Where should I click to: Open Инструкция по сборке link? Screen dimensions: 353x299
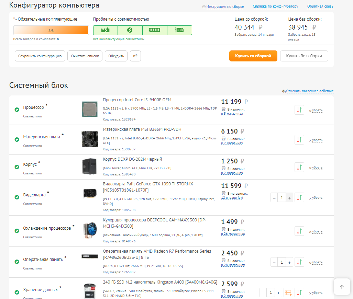pos(225,7)
